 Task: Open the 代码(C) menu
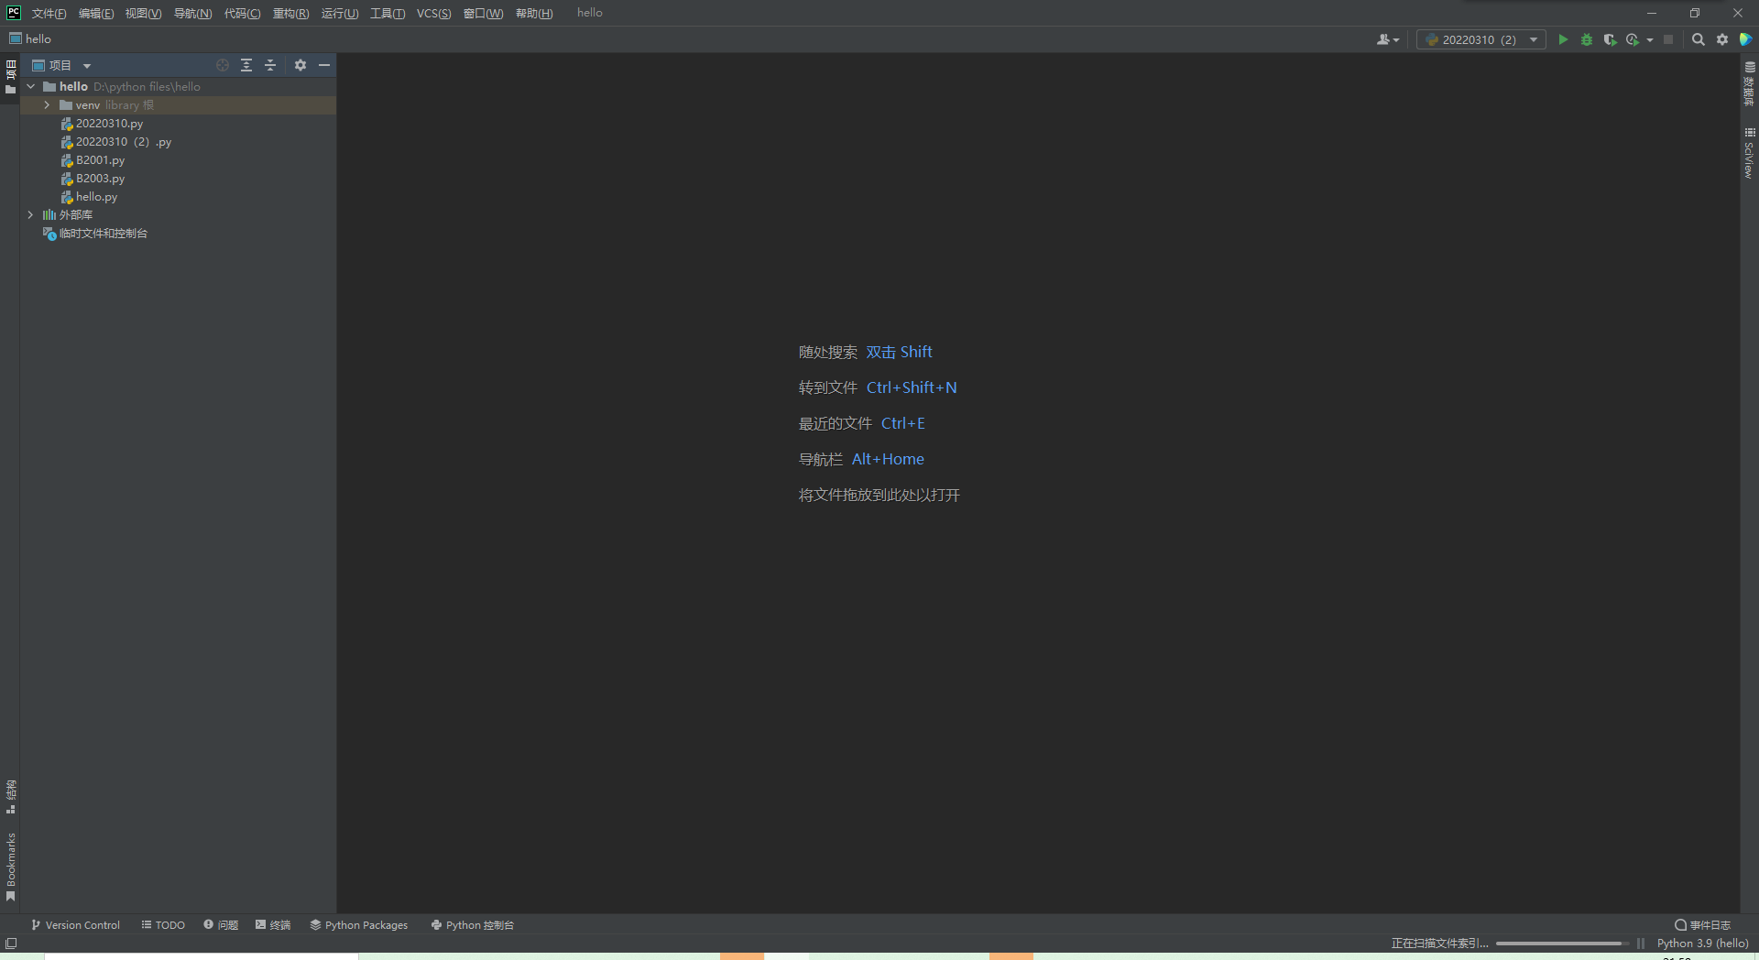[242, 13]
